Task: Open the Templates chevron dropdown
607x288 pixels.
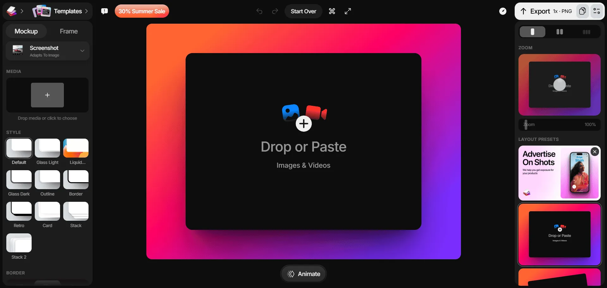Action: (x=86, y=11)
